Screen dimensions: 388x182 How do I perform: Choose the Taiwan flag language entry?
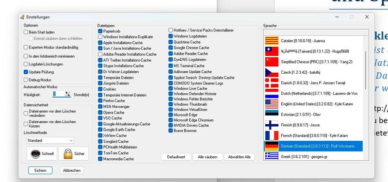[x=313, y=51]
